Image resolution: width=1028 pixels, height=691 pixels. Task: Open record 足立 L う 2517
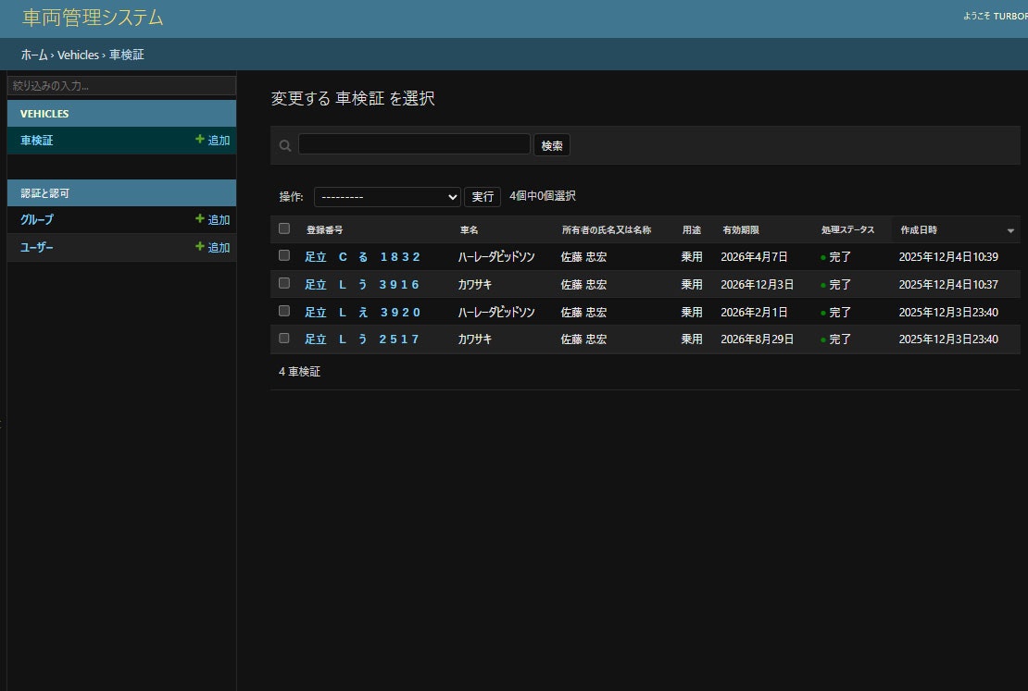[x=362, y=339]
